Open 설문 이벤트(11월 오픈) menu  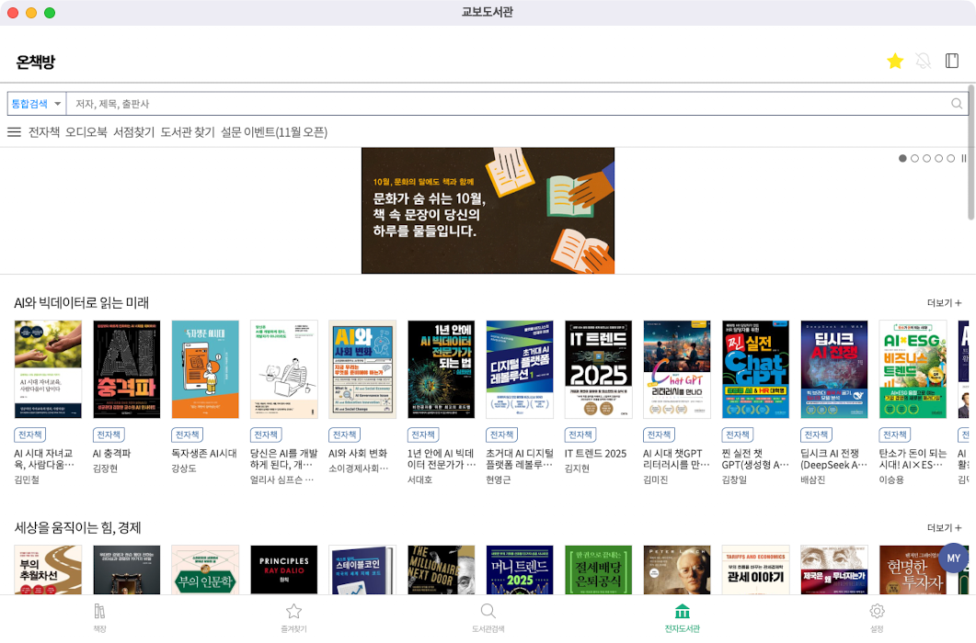pos(274,132)
